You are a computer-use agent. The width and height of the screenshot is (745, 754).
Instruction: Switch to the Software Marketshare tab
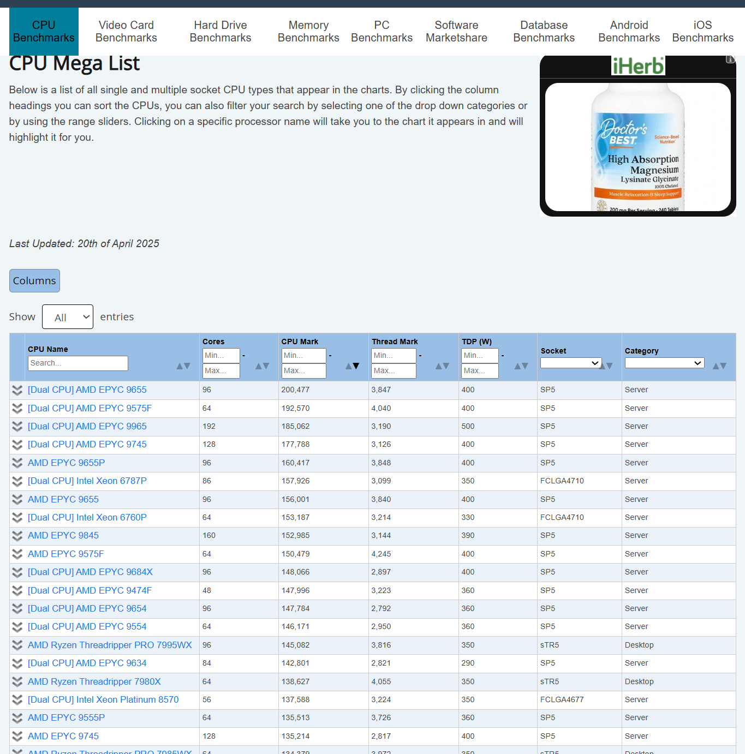456,31
